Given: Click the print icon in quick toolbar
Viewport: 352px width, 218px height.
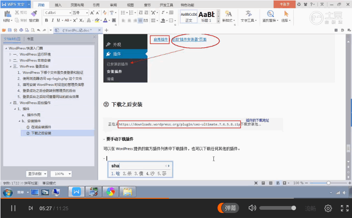Looking at the screenshot, I should point(21,30).
